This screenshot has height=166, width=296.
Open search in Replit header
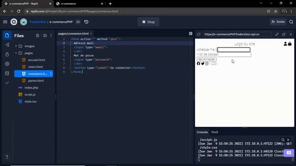click(x=291, y=22)
